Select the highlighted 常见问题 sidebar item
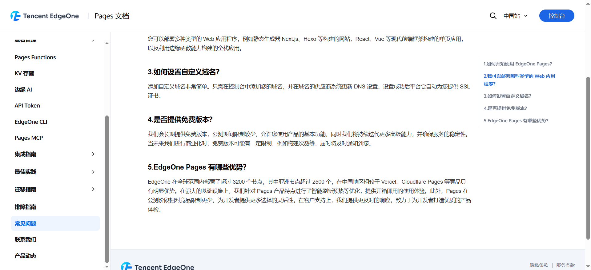 (x=55, y=223)
